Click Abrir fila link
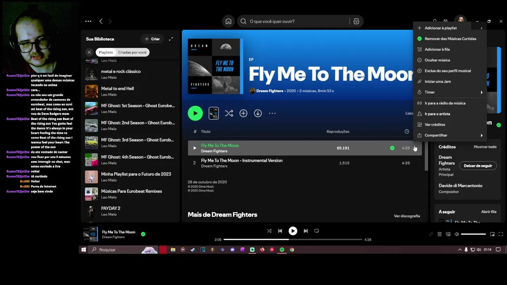The width and height of the screenshot is (507, 285). pyautogui.click(x=489, y=212)
